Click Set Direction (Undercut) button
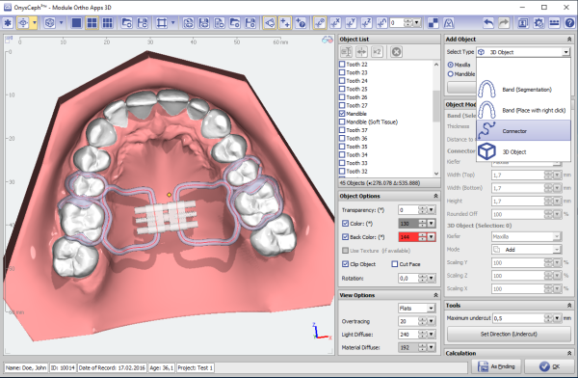578x378 pixels. pyautogui.click(x=509, y=334)
